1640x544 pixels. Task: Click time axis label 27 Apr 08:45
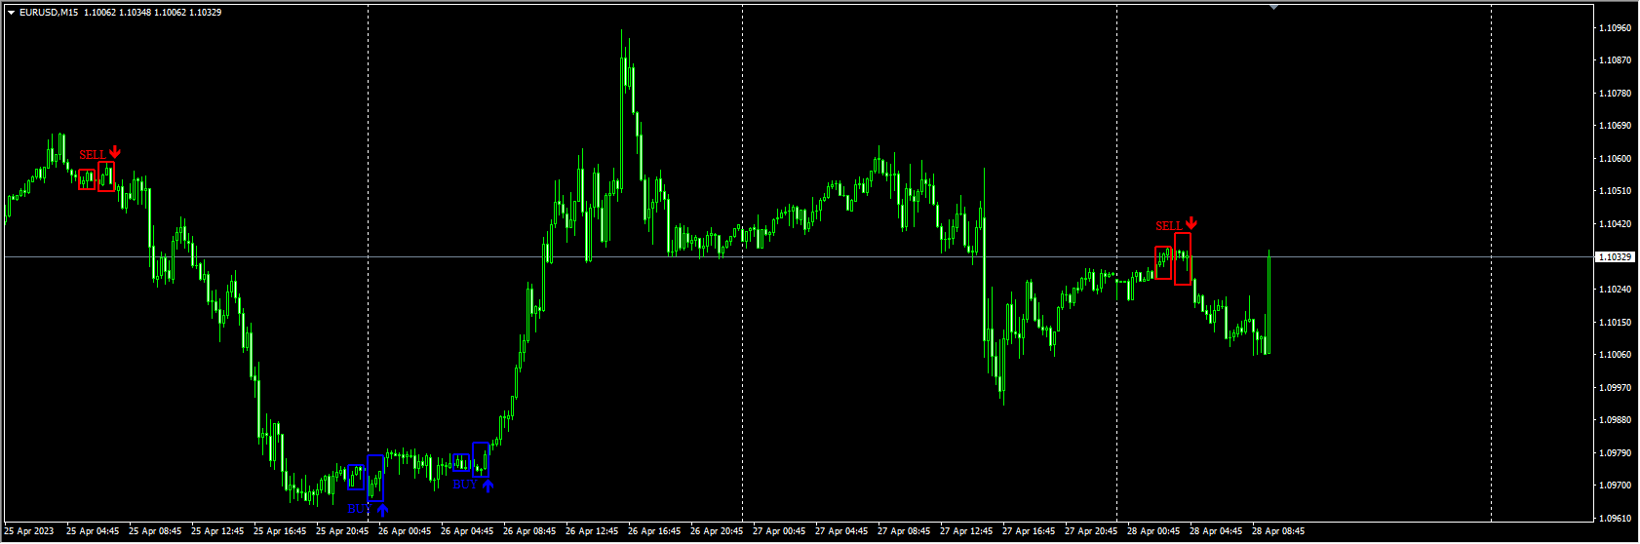click(904, 531)
